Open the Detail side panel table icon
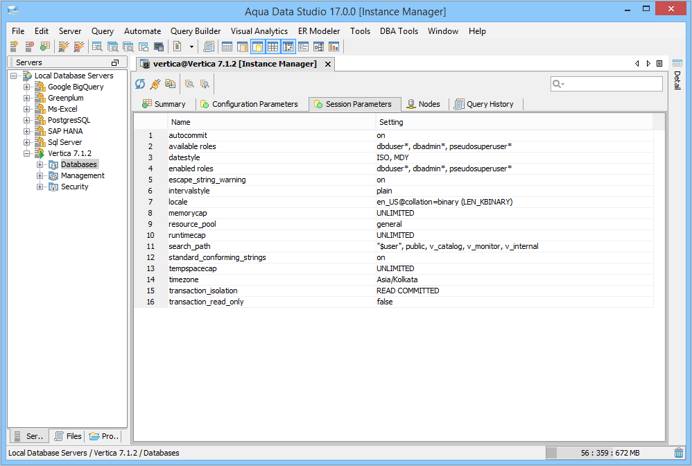 point(677,63)
